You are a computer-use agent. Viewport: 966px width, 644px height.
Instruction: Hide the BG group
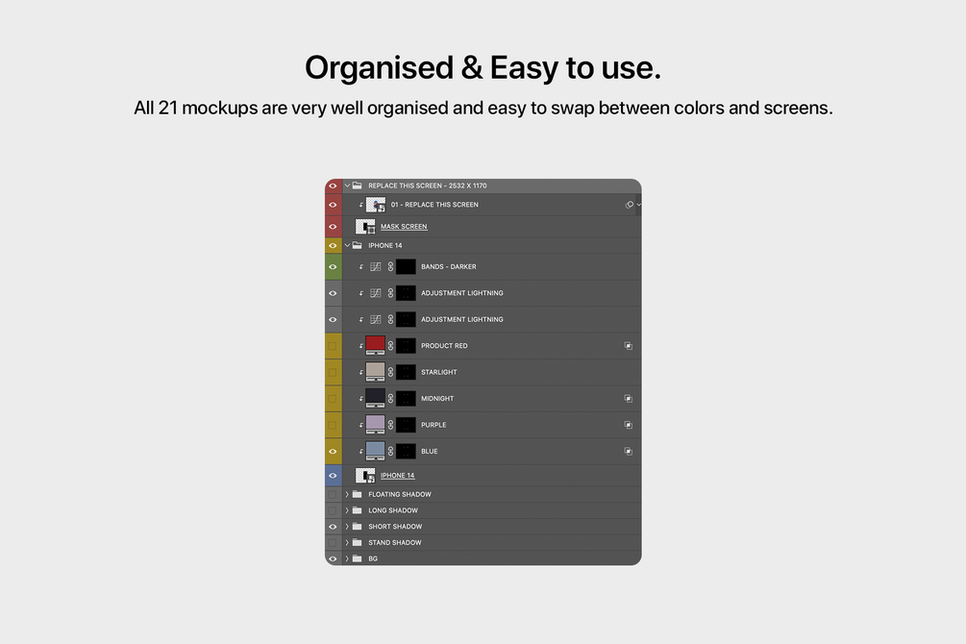click(333, 558)
